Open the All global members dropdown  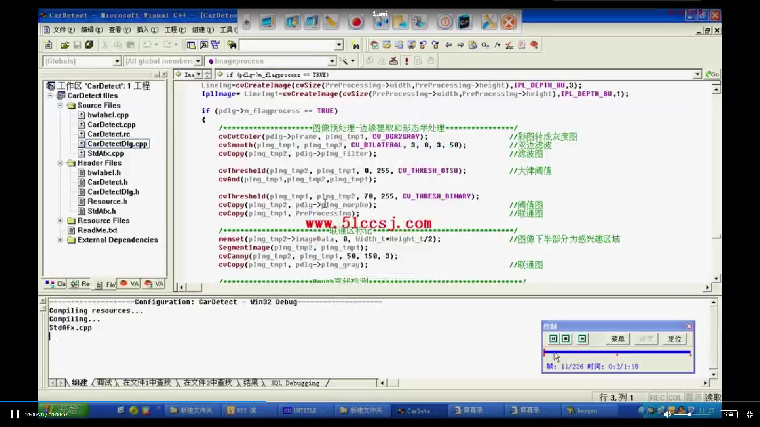point(198,61)
